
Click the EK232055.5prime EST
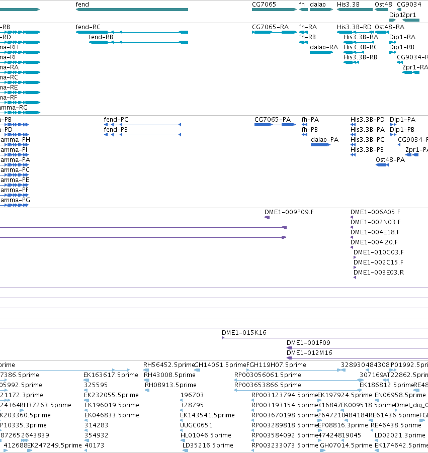(x=87, y=400)
